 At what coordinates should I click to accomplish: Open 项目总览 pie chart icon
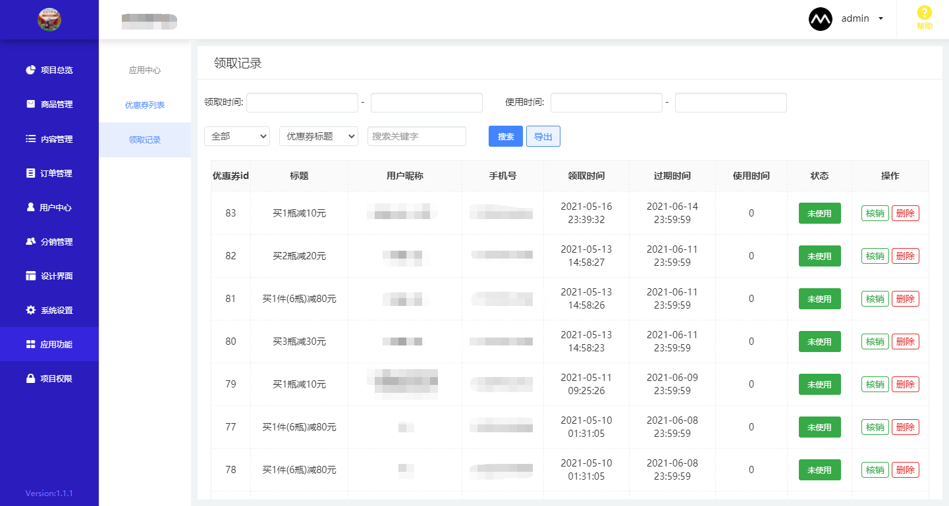[x=30, y=70]
